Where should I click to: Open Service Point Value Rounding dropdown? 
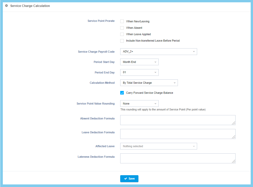(139, 104)
